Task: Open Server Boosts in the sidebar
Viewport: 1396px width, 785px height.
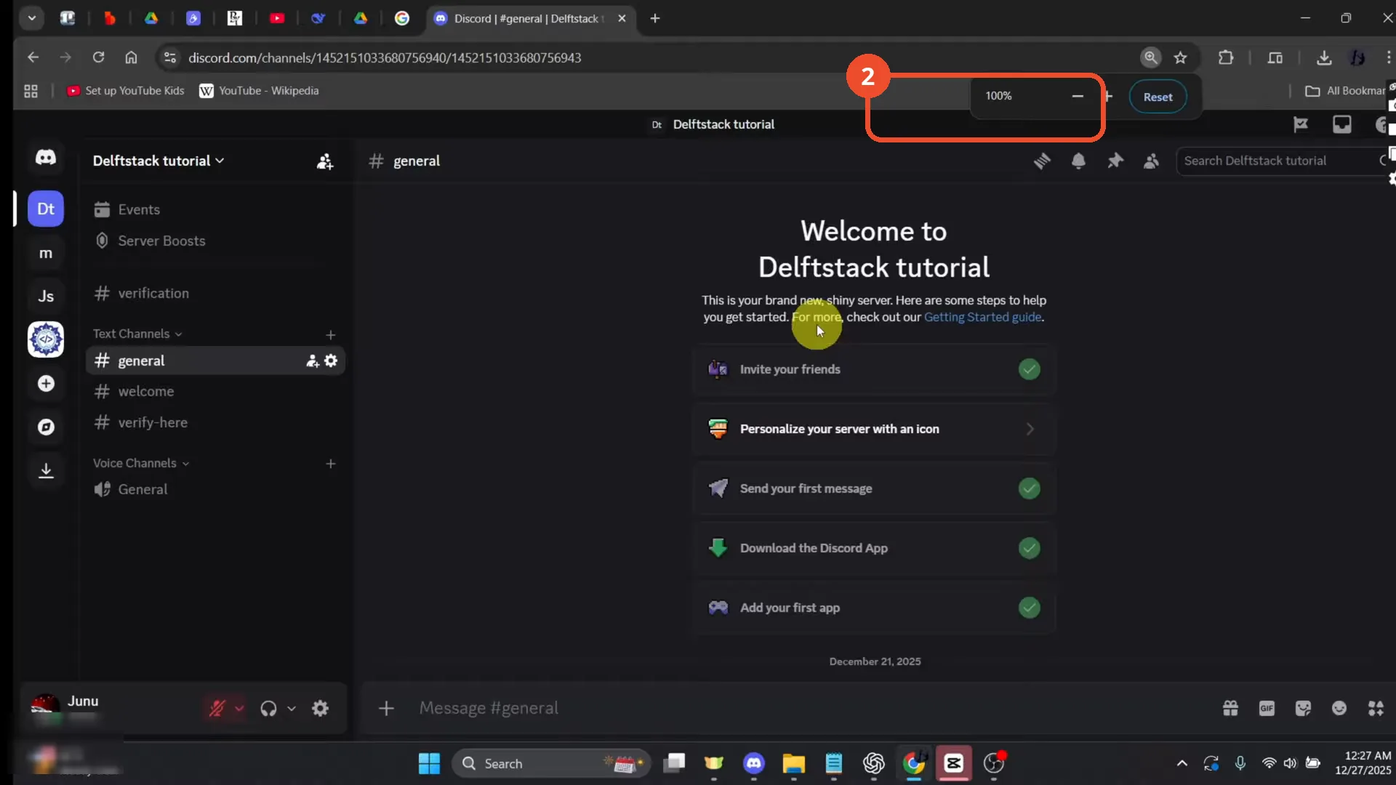Action: (x=214, y=241)
